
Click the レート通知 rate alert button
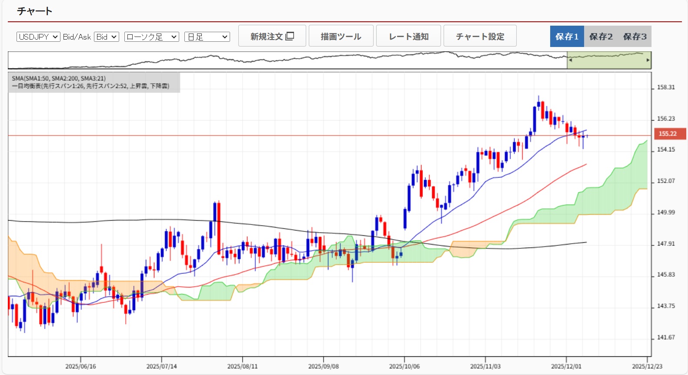click(408, 36)
